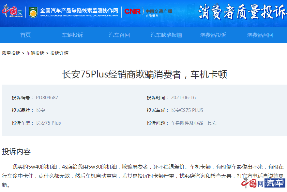Click model value 长安75 Plus
Screen dimensions: 287x192
pyautogui.click(x=48, y=123)
